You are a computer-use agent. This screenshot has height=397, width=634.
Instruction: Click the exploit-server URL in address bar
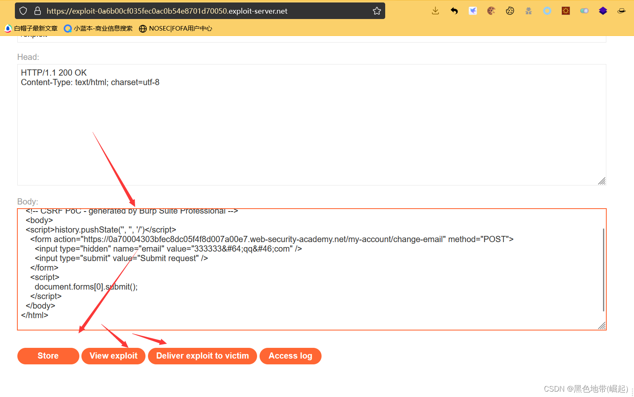pyautogui.click(x=167, y=11)
